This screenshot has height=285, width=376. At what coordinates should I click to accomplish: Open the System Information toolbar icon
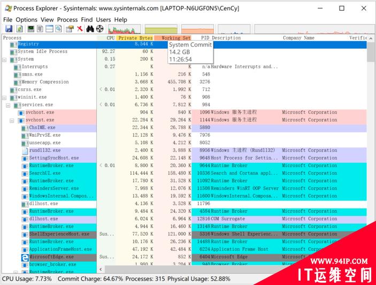[30, 29]
